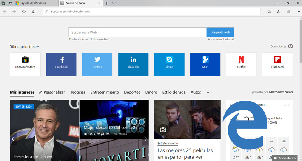302x161 pixels.
Task: Open Settings and more ellipsis menu
Action: coord(298,12)
